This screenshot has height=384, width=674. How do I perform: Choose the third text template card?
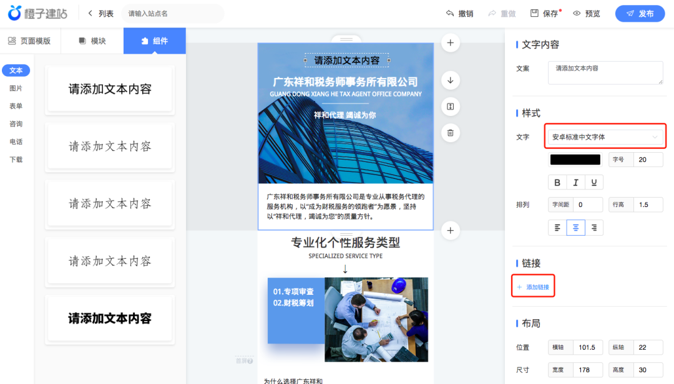[110, 204]
